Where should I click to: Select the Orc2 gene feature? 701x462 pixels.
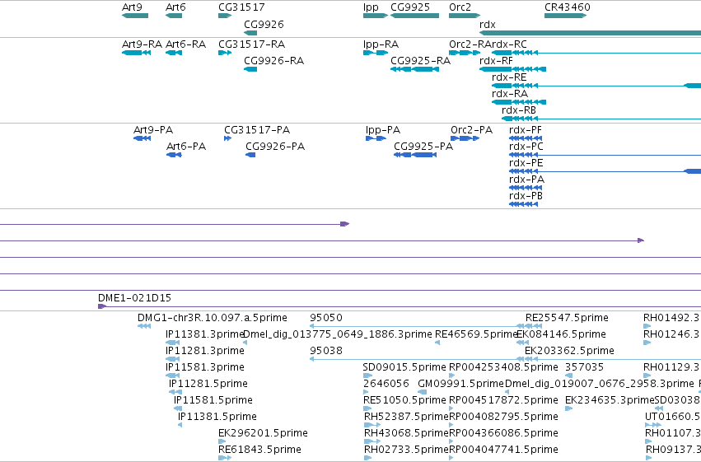click(x=465, y=16)
